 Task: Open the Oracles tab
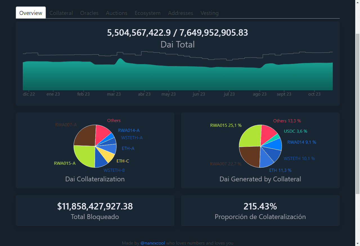pos(89,13)
